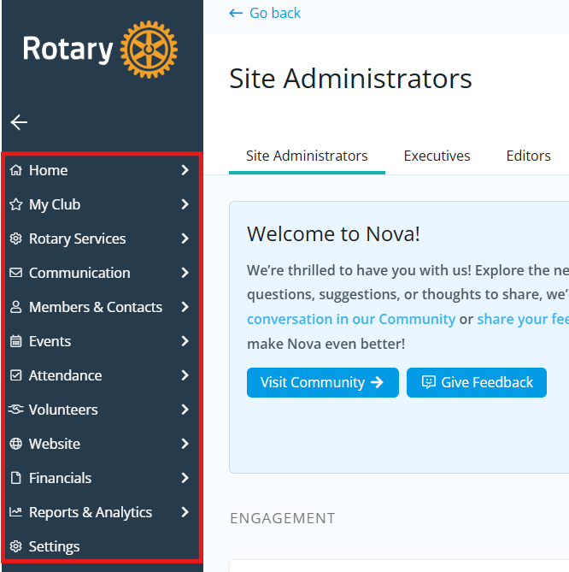Collapse sidebar with the white back arrow
569x572 pixels.
19,122
